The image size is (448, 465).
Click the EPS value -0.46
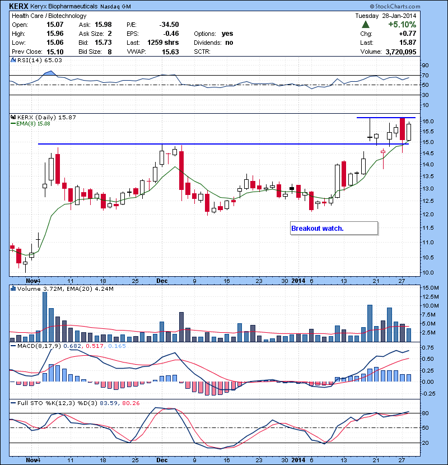pos(171,34)
